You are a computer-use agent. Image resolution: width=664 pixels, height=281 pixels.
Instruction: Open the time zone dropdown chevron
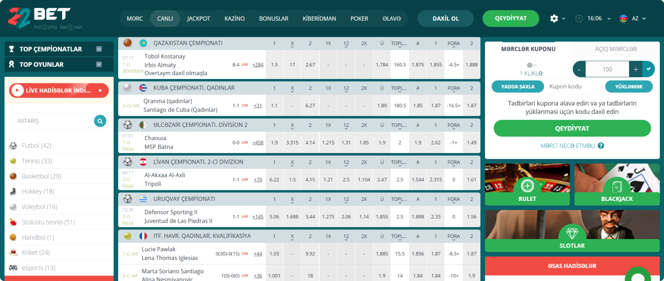click(609, 19)
